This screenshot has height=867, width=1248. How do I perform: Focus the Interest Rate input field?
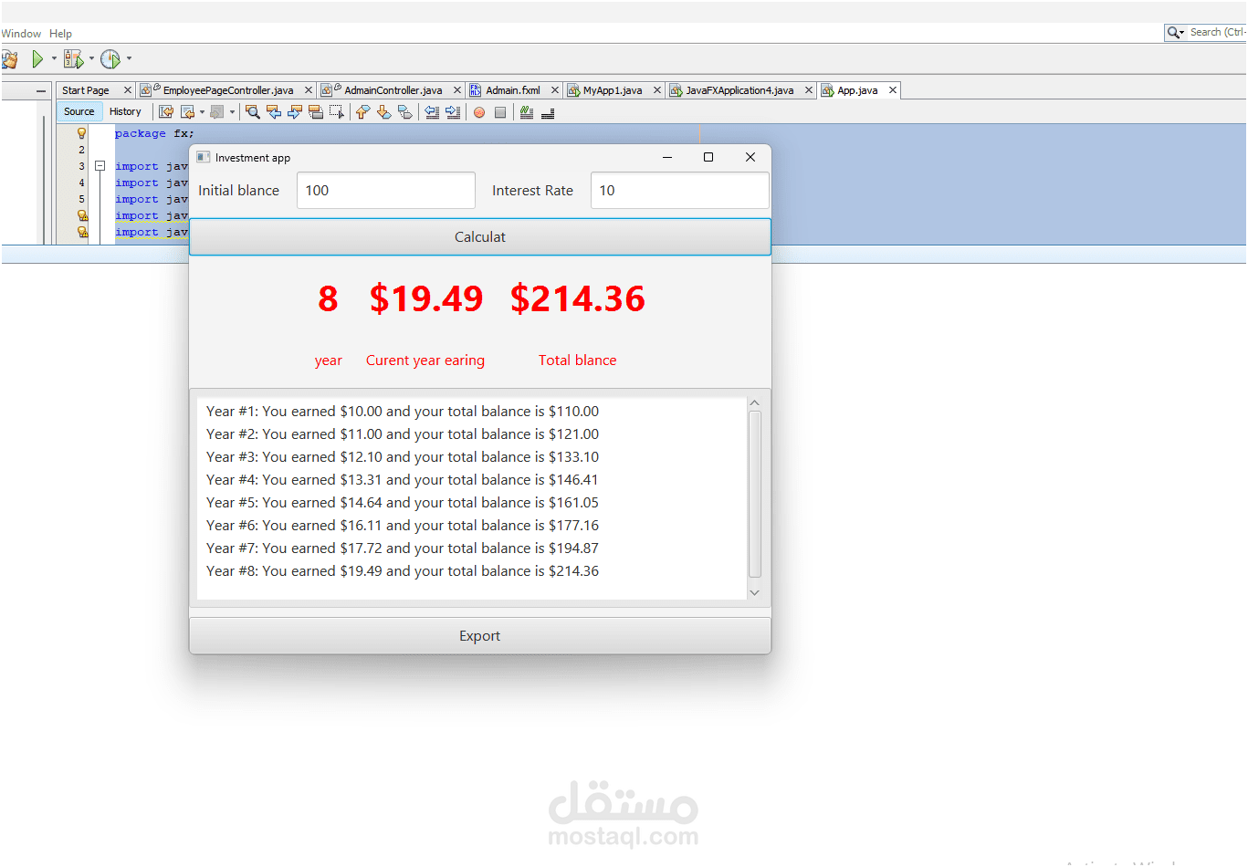pos(680,191)
